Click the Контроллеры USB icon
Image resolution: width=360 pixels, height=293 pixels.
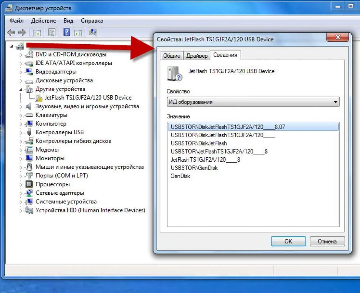coord(29,132)
